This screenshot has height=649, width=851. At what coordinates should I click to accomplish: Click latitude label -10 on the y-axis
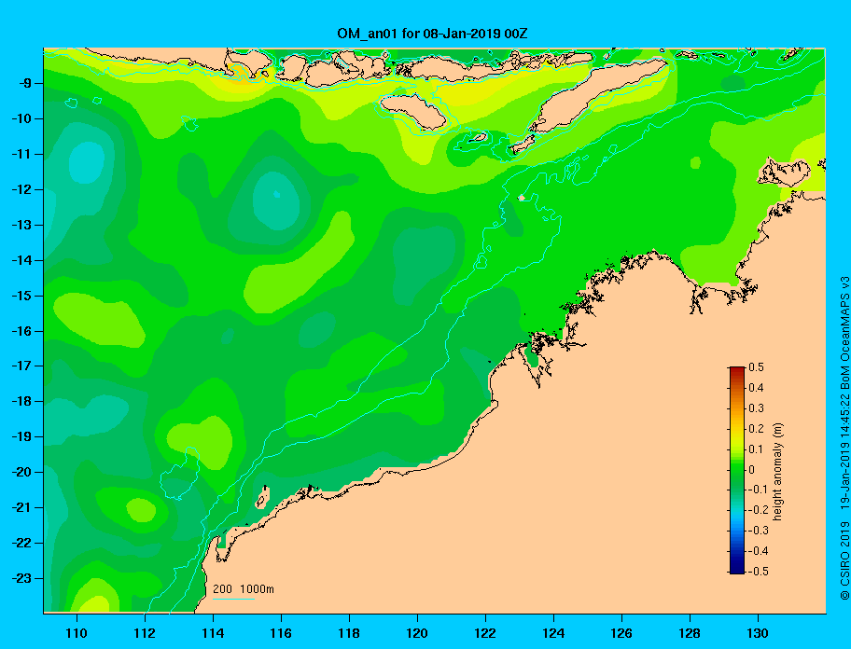click(x=21, y=118)
